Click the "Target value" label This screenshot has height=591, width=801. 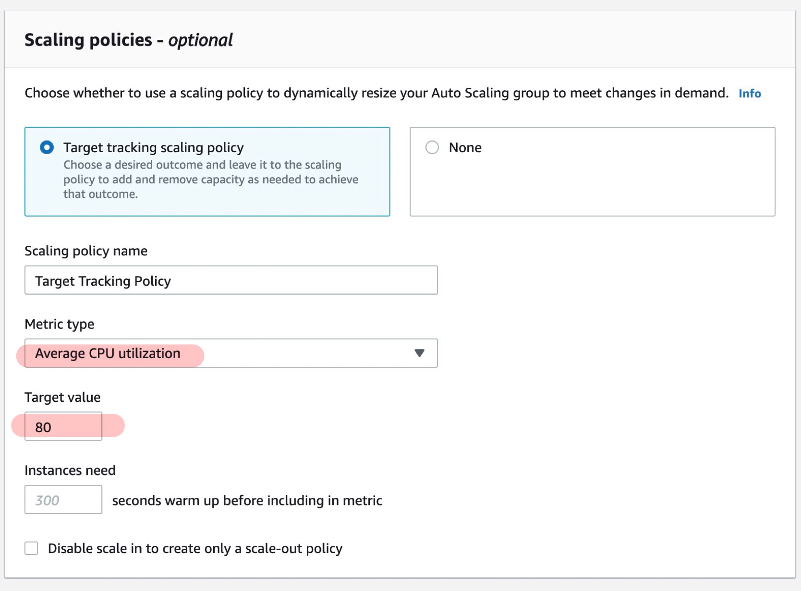[x=62, y=398]
